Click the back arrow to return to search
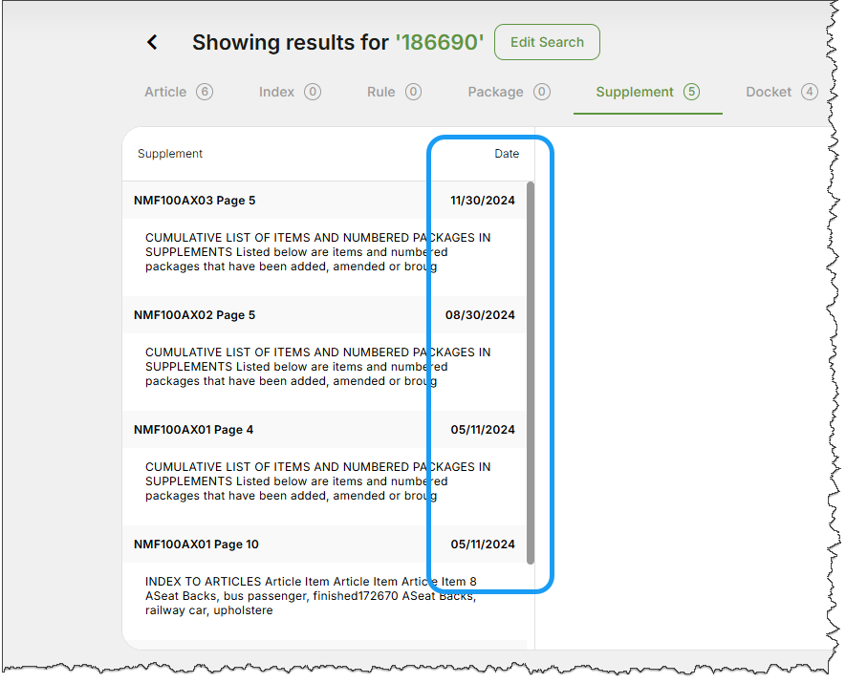Screen dimensions: 846x683 tap(152, 42)
